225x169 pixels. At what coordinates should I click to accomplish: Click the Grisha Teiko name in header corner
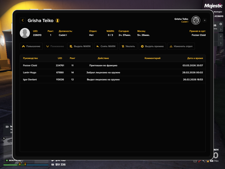181,19
